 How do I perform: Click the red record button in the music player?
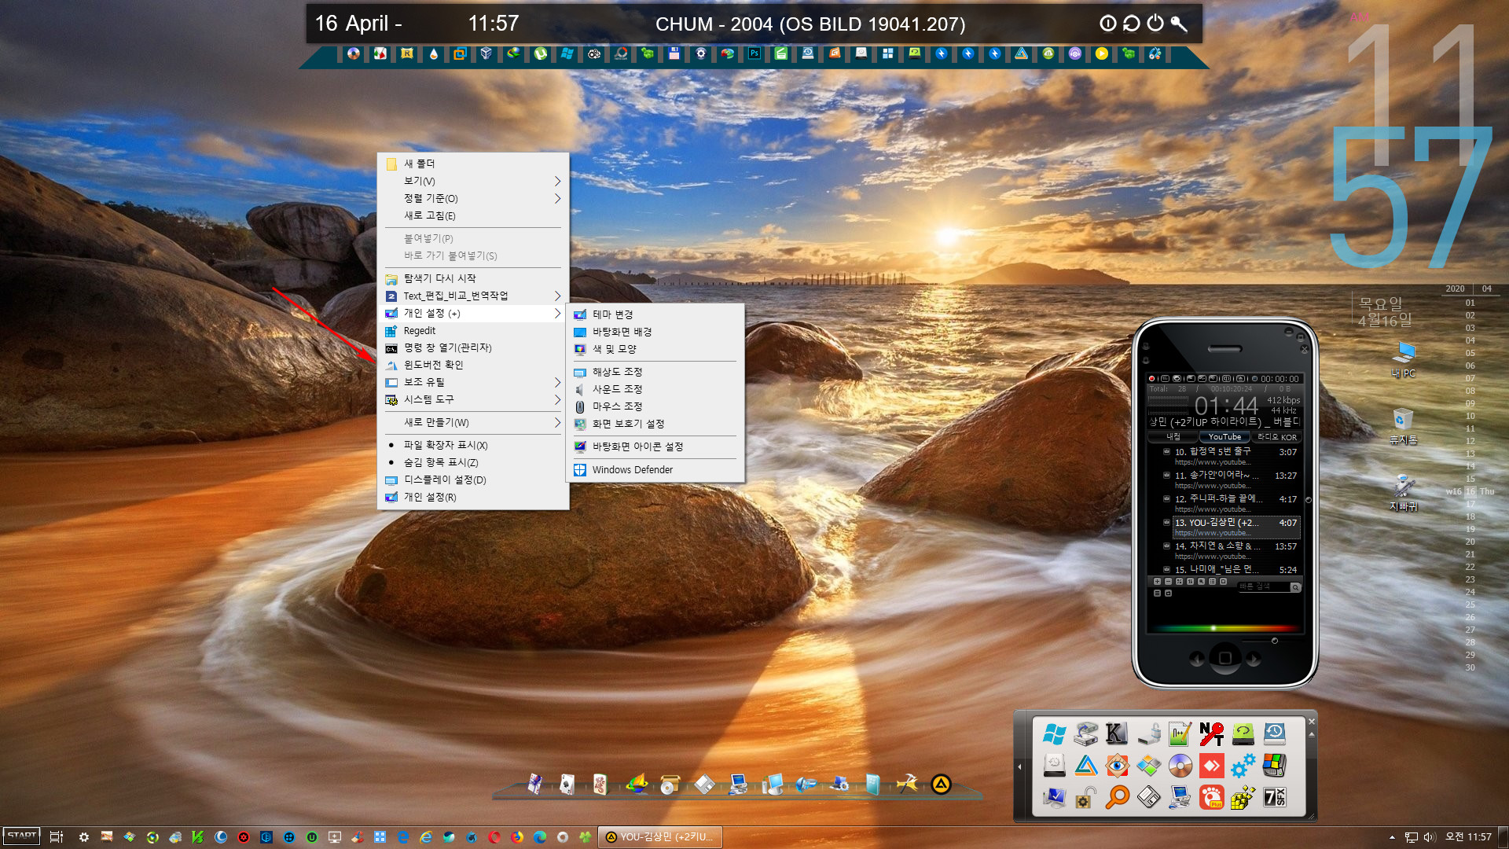coord(1151,379)
